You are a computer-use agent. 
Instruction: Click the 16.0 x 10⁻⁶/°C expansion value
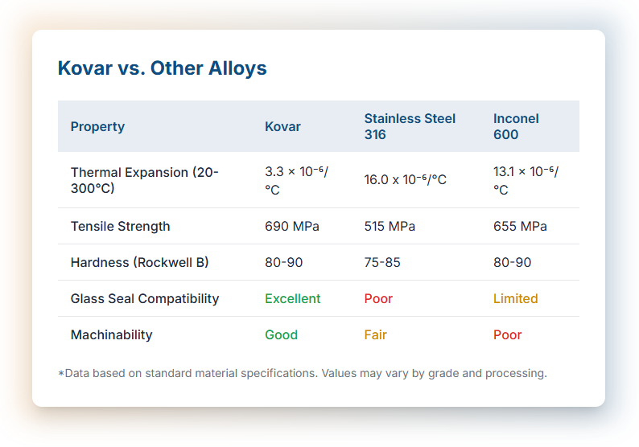coord(405,180)
